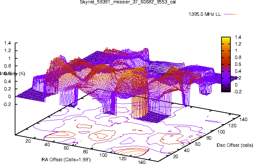This screenshot has height=164, width=253.
Task: Click the 20 tick on the Dec Offset axis
Action: click(176, 156)
